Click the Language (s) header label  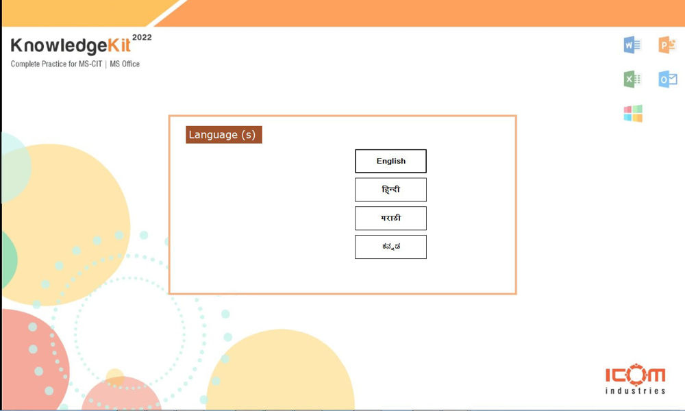click(x=224, y=134)
